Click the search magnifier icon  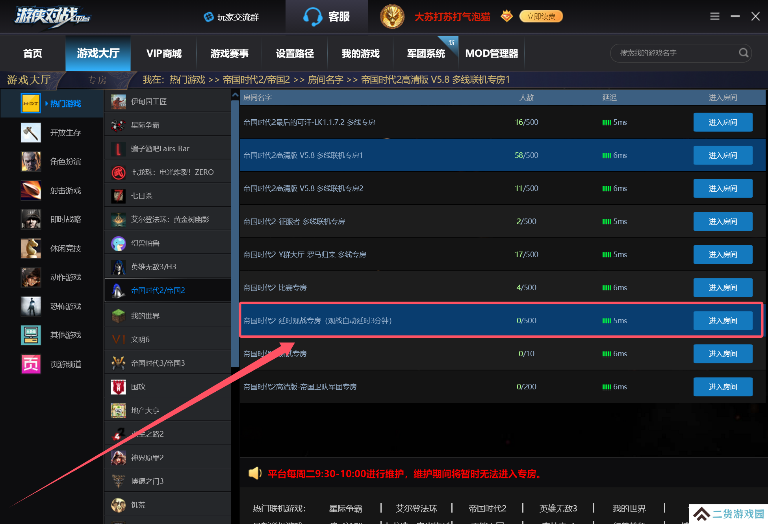coord(743,53)
